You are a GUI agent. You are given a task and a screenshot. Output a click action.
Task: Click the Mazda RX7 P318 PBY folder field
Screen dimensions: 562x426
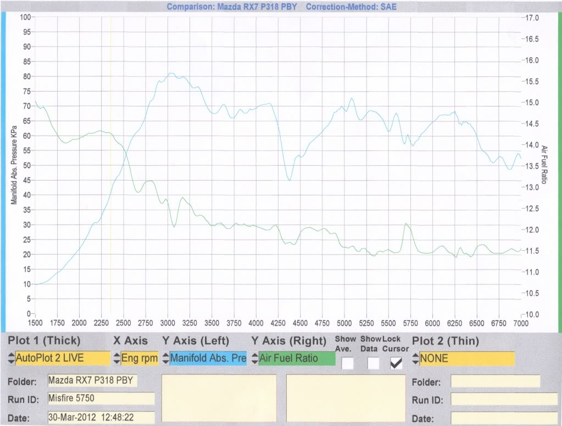point(93,380)
